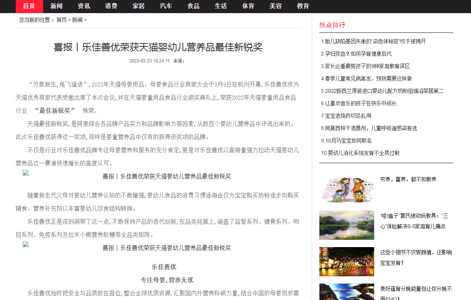Open the article 孕妇贫血？如何孕育健康后代
This screenshot has width=471, height=300.
pyautogui.click(x=358, y=54)
